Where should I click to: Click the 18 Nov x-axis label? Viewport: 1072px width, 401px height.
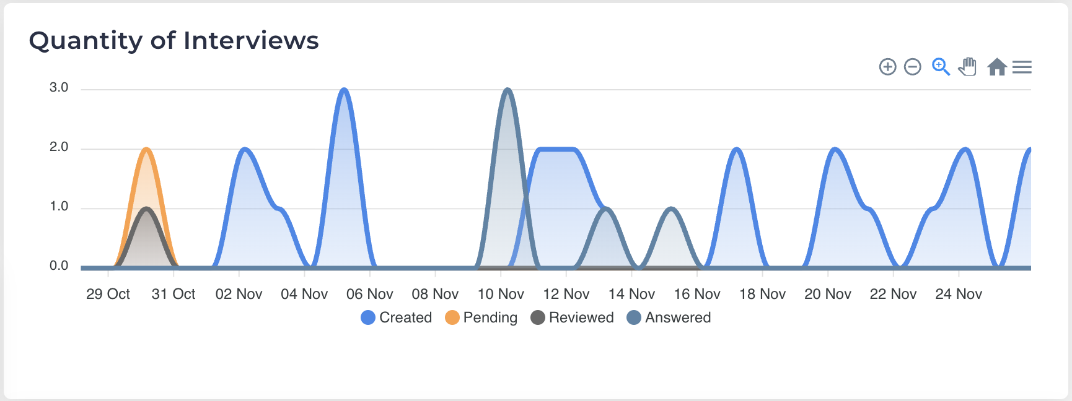click(x=762, y=294)
